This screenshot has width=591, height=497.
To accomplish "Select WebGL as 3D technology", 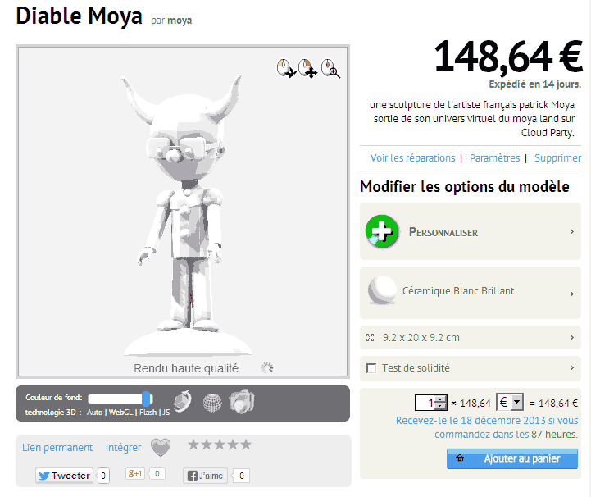I will point(120,413).
